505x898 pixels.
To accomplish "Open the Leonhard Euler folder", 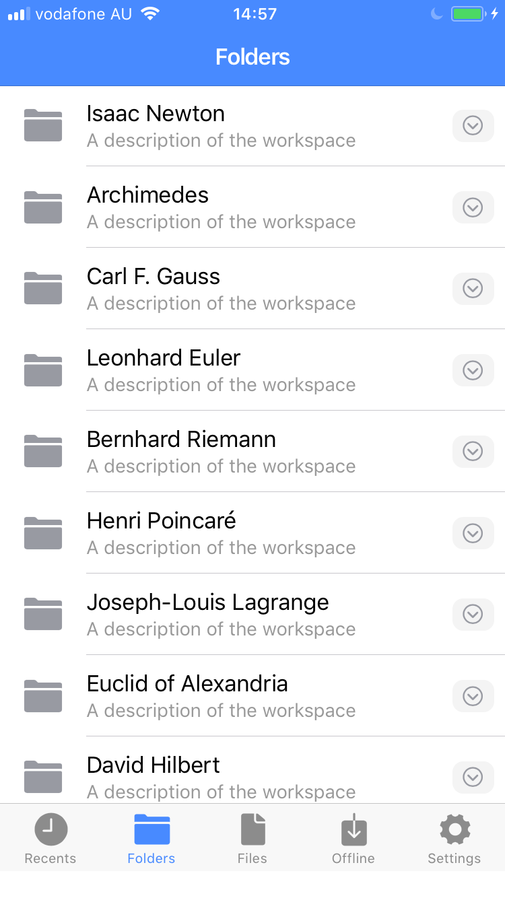I will point(202,370).
